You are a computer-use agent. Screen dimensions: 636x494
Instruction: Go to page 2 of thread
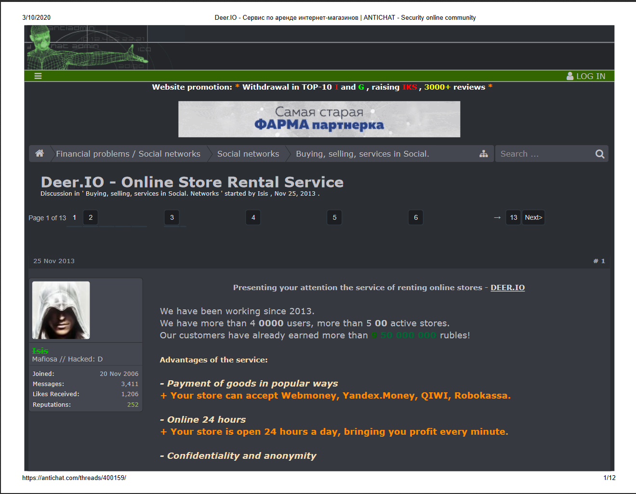tap(91, 217)
